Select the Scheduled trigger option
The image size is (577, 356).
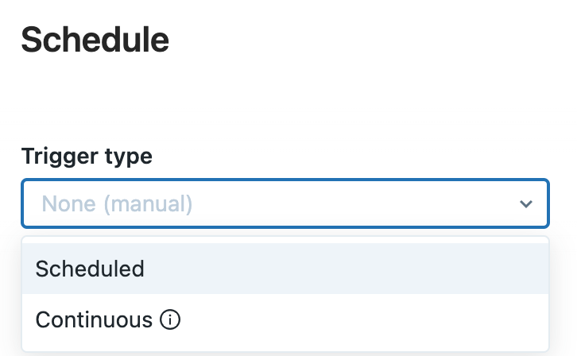(x=90, y=269)
